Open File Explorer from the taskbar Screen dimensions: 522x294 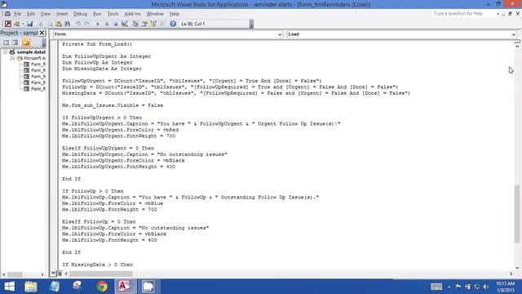(x=31, y=287)
